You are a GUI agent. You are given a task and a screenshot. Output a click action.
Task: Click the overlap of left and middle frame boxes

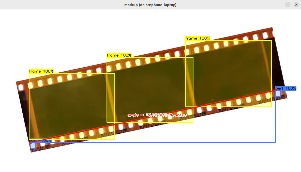[111, 98]
